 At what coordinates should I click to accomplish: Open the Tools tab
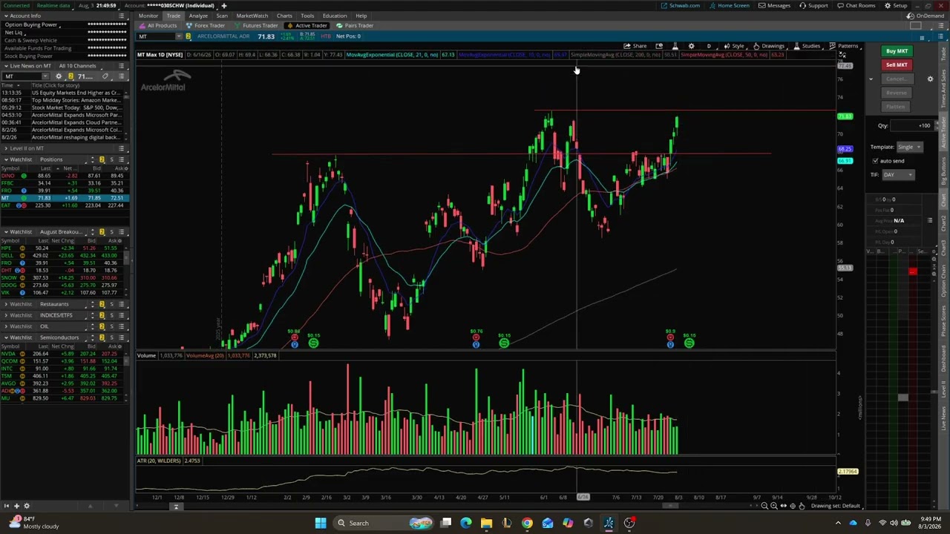tap(307, 16)
